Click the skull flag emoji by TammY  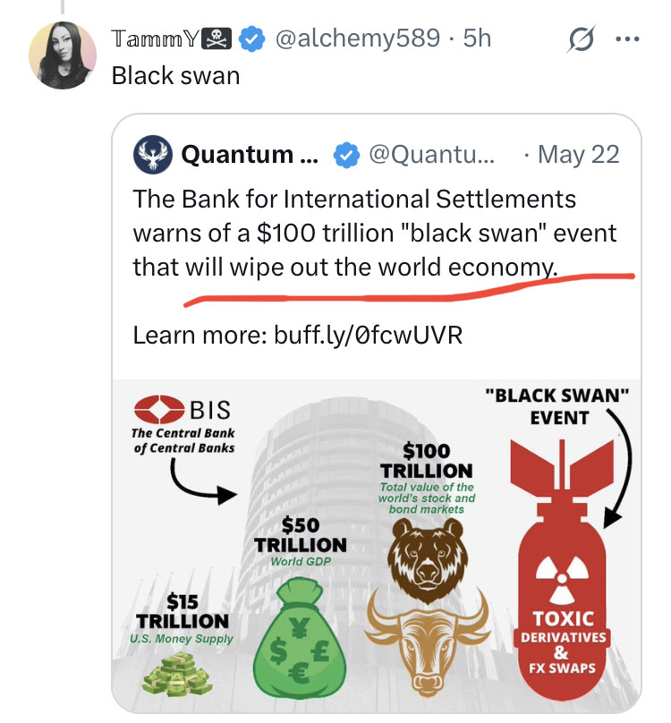point(217,38)
